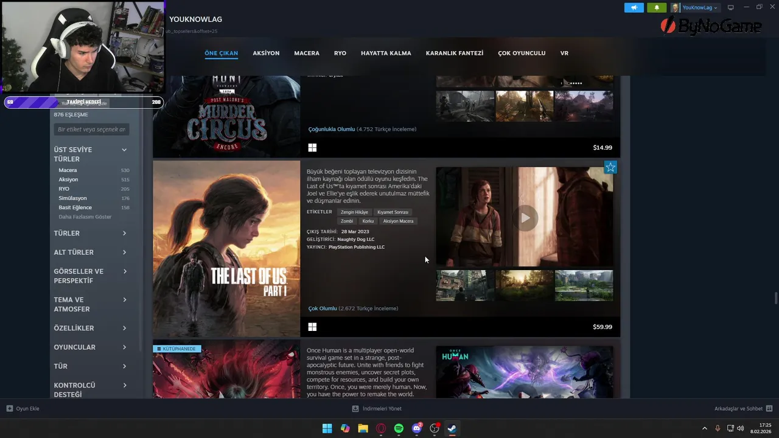Image resolution: width=779 pixels, height=438 pixels.
Task: Switch to KARANLIK FANTEZİ tab
Action: [455, 53]
